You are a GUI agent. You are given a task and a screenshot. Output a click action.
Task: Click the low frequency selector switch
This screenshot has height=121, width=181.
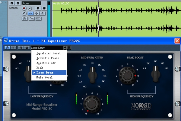pos(28,74)
